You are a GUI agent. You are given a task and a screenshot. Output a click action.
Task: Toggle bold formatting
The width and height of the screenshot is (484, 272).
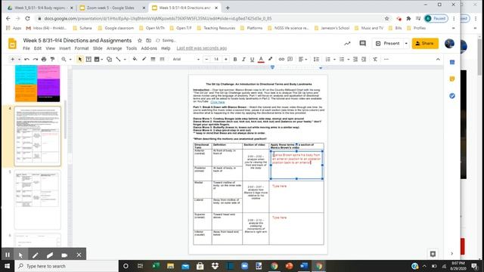pyautogui.click(x=235, y=59)
